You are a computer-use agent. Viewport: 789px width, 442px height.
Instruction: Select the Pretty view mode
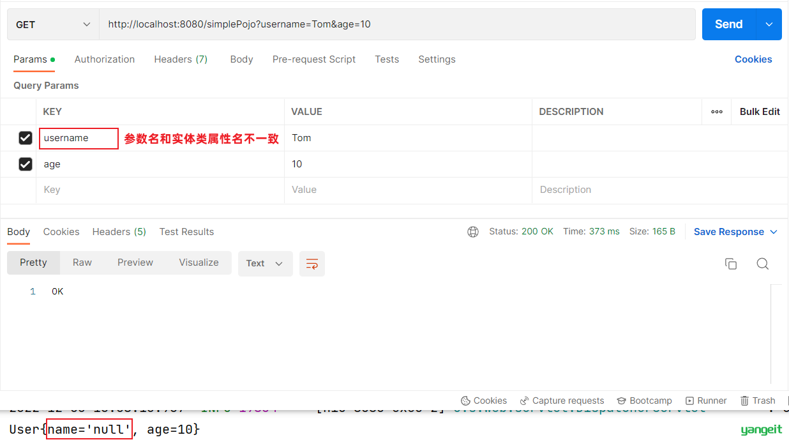coord(33,263)
